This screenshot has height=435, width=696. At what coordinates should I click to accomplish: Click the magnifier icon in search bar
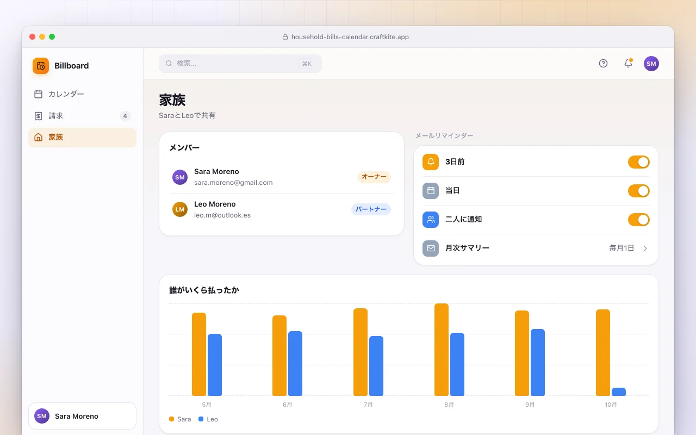tap(169, 64)
